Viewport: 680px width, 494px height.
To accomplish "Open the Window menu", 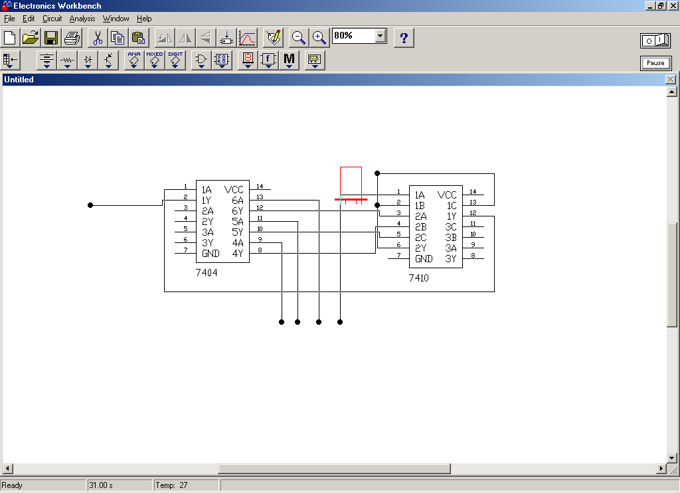I will [x=116, y=19].
